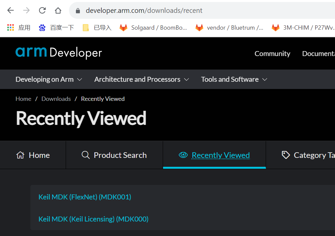The width and height of the screenshot is (335, 236).
Task: Expand Architecture and Processors dropdown
Action: pos(142,79)
